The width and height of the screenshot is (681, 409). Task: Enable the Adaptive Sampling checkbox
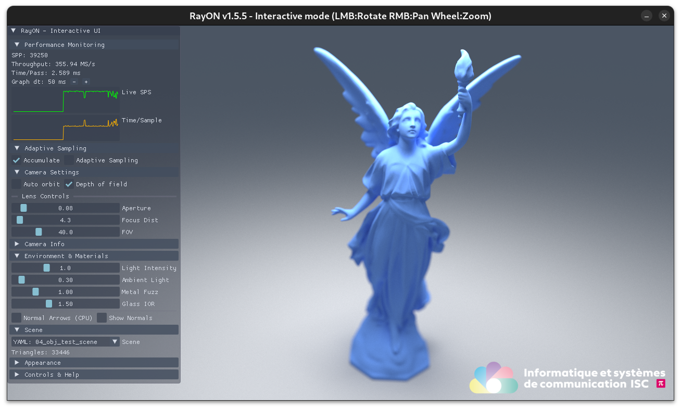tap(69, 160)
